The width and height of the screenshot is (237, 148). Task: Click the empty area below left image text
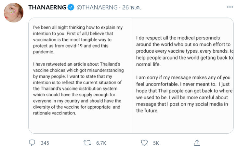click(x=80, y=125)
